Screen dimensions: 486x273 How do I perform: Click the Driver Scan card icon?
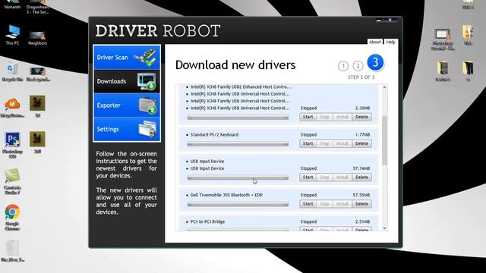146,58
